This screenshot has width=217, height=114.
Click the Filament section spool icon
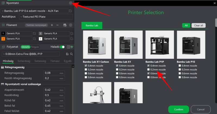click(x=3, y=25)
